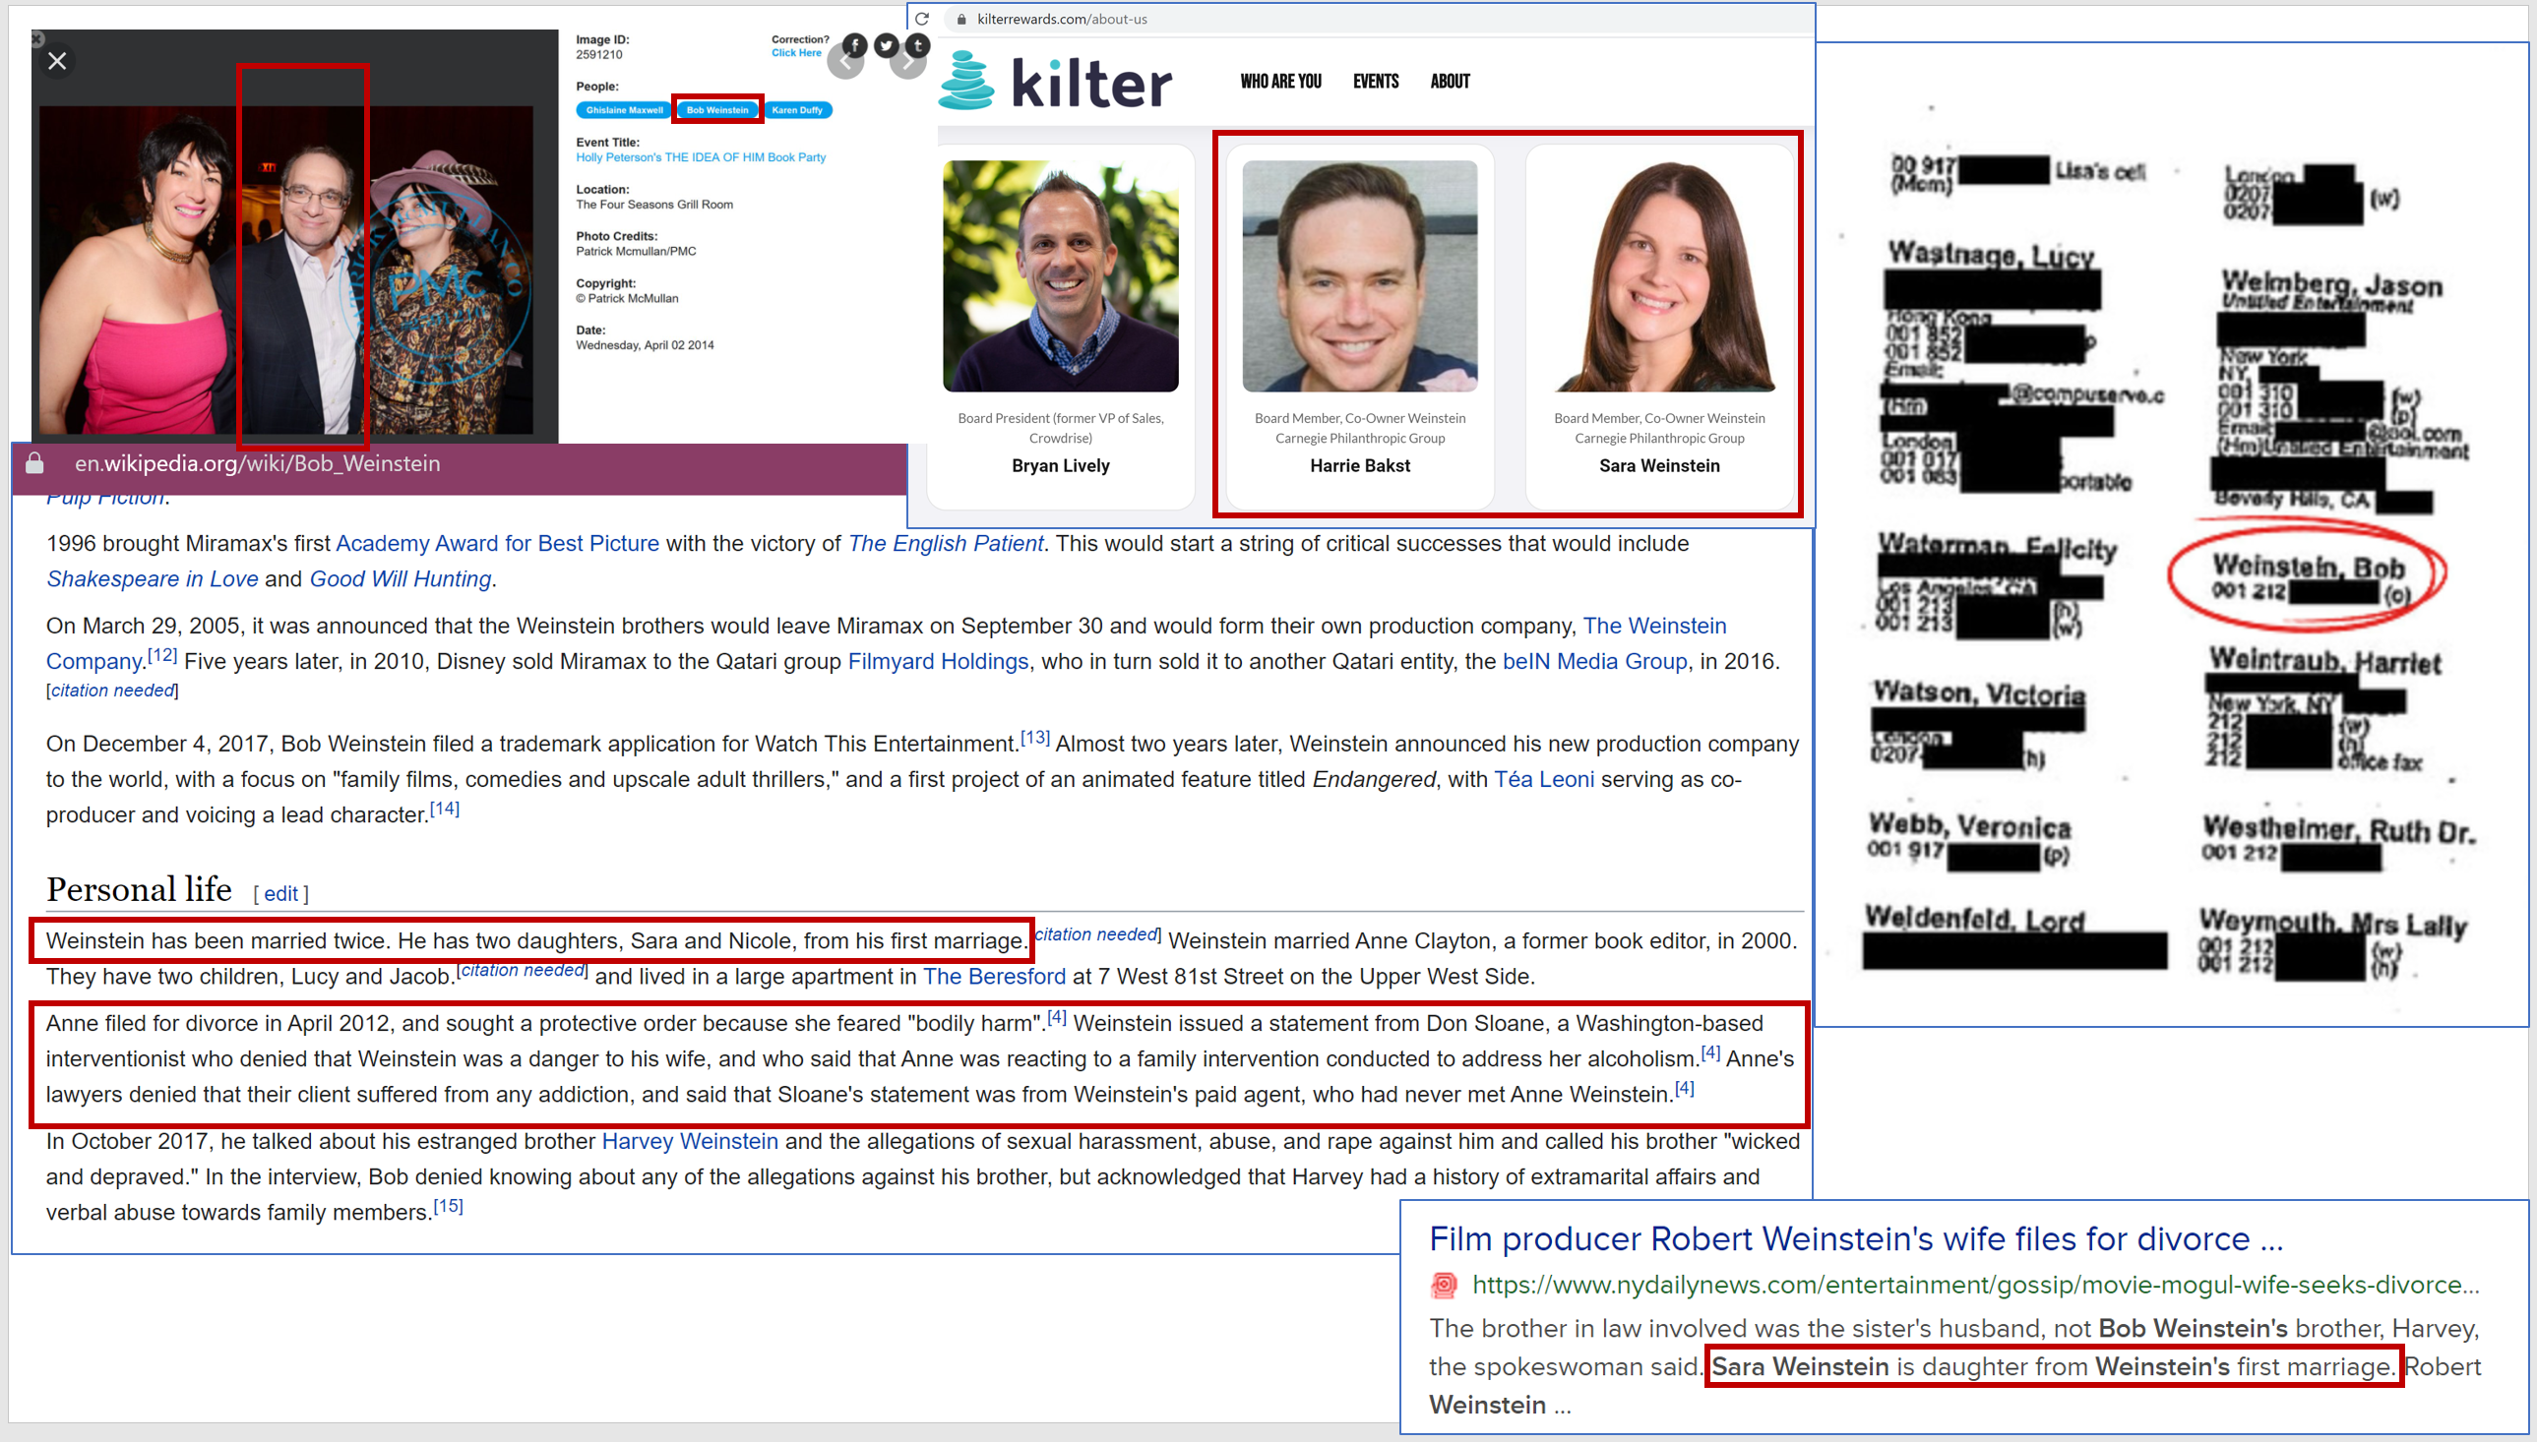Click the Personal life edit link
The width and height of the screenshot is (2537, 1442).
[x=280, y=894]
